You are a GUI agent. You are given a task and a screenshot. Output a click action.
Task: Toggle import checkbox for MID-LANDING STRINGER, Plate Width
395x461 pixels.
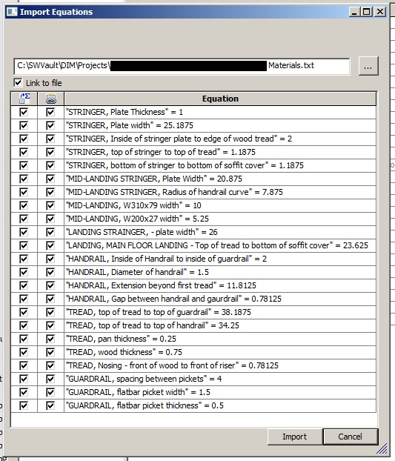pyautogui.click(x=24, y=179)
